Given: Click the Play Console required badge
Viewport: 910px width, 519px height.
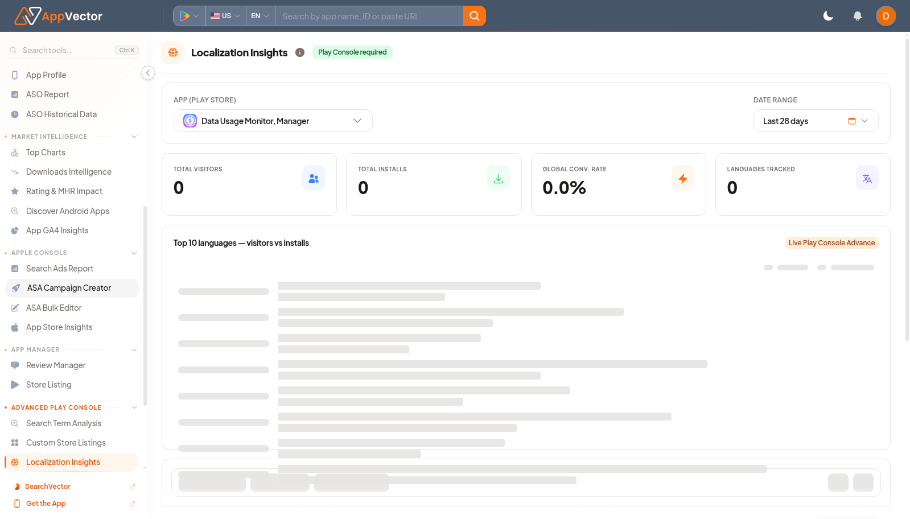Looking at the screenshot, I should [x=352, y=52].
